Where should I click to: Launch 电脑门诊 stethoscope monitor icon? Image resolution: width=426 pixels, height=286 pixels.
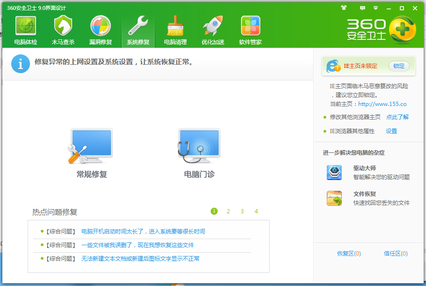click(x=199, y=146)
